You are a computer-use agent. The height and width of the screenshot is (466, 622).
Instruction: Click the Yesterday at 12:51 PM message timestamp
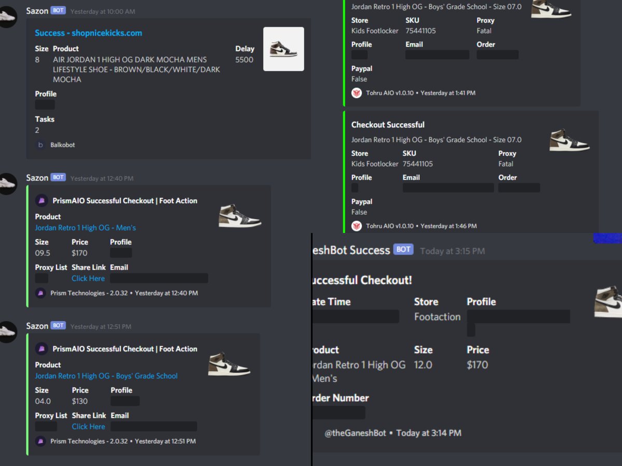101,326
